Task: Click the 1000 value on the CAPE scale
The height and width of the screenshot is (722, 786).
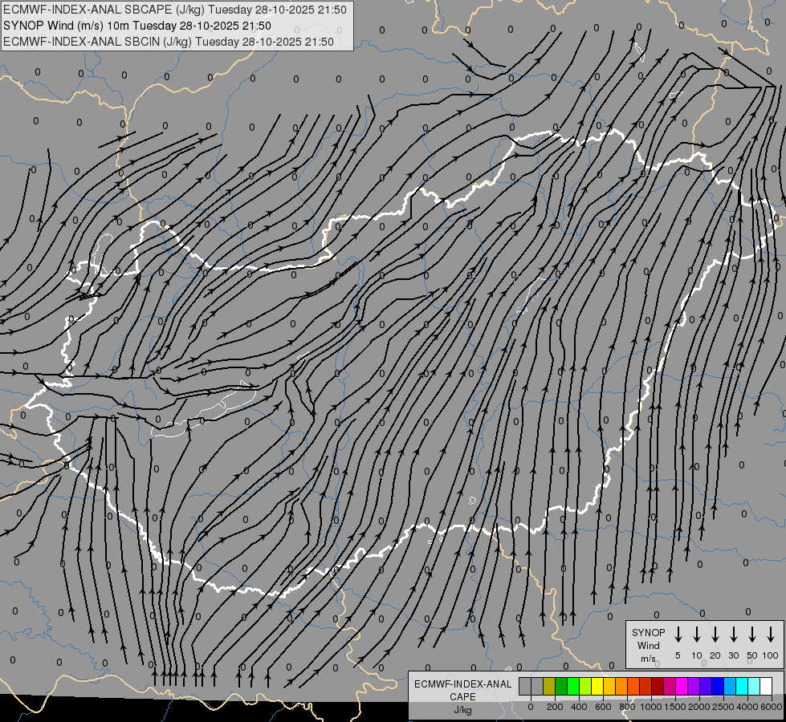Action: click(651, 707)
